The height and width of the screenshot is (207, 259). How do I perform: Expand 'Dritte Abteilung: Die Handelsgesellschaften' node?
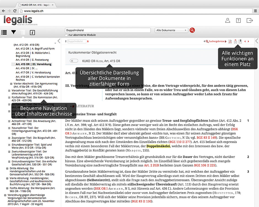(7, 168)
